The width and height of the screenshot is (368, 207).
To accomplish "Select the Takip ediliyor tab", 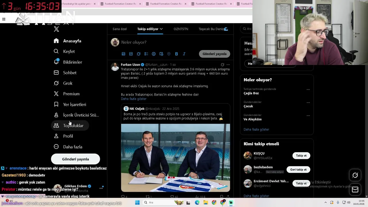I will (x=148, y=29).
